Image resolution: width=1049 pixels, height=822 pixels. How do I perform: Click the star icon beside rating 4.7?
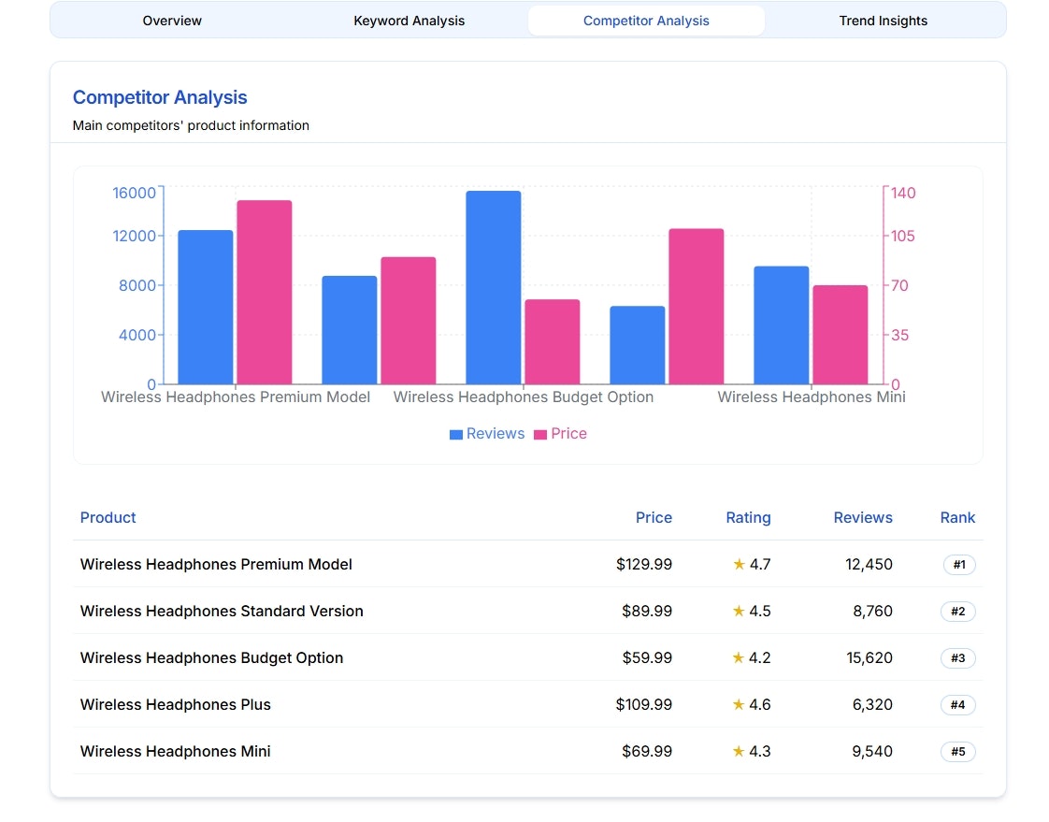tap(739, 564)
